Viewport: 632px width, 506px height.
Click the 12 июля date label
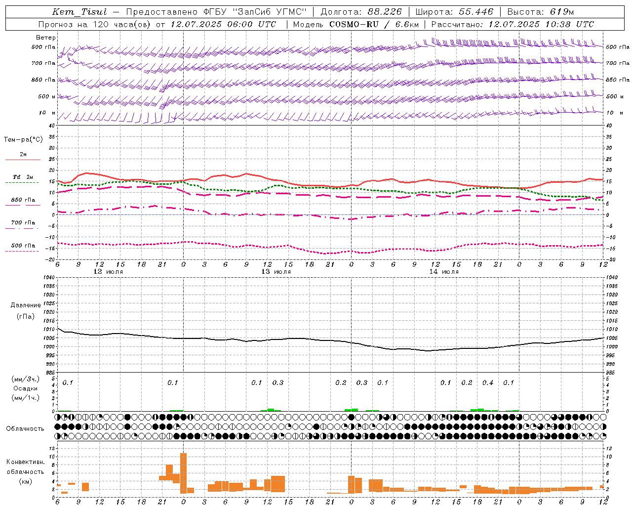(x=108, y=272)
